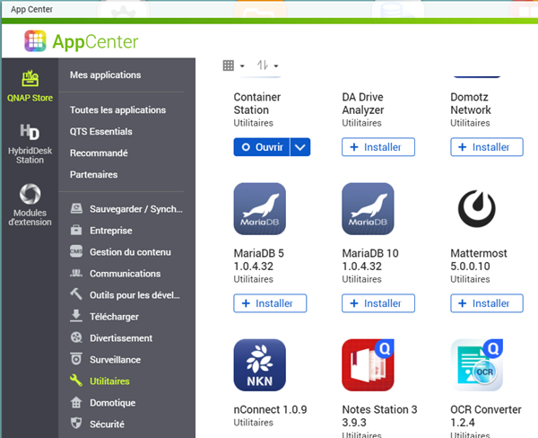Image resolution: width=538 pixels, height=438 pixels.
Task: Open Container Station with Ouvrir button
Action: click(x=262, y=147)
